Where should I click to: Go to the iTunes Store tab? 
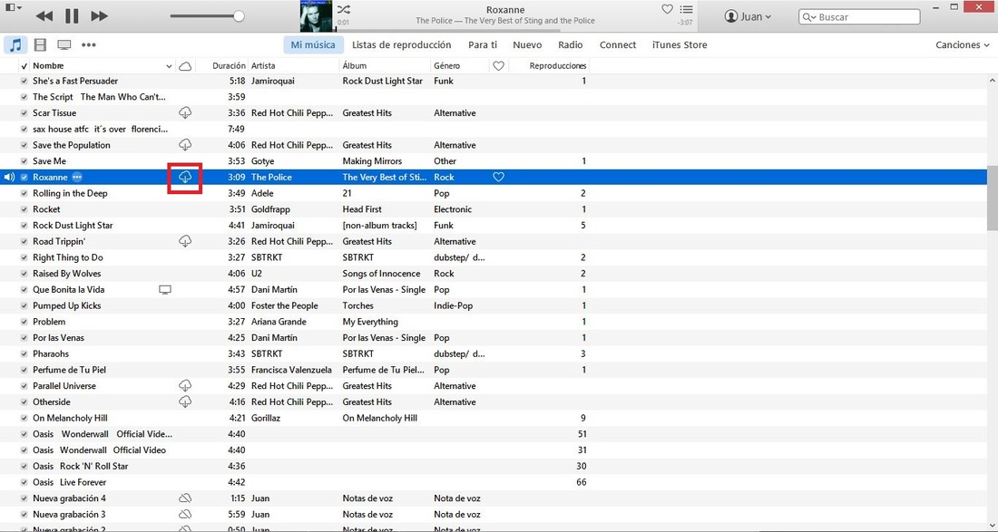pos(680,44)
